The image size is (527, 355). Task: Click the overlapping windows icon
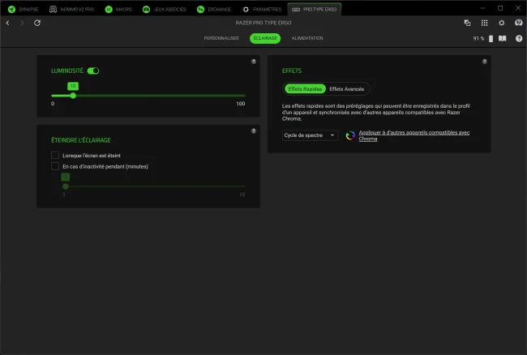tap(467, 23)
